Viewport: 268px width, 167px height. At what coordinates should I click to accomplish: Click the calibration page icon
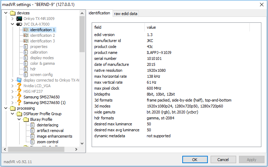[x=26, y=52]
